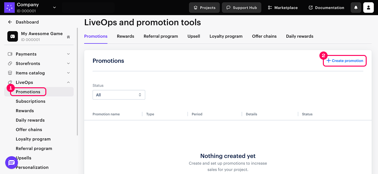Viewport: 378px width, 174px height.
Task: Open the user profile avatar icon
Action: pos(368,8)
